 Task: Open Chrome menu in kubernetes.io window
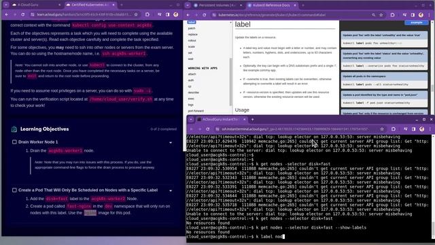[429, 15]
